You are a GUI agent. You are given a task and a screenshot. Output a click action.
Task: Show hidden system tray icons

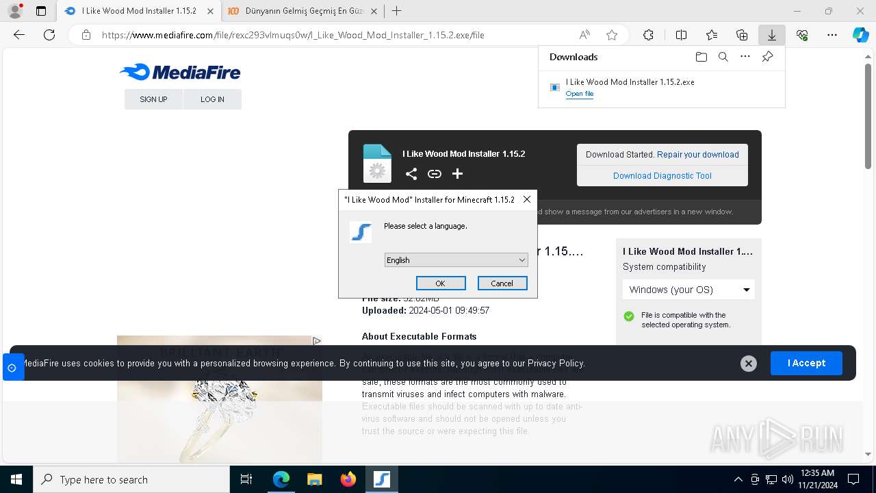738,479
